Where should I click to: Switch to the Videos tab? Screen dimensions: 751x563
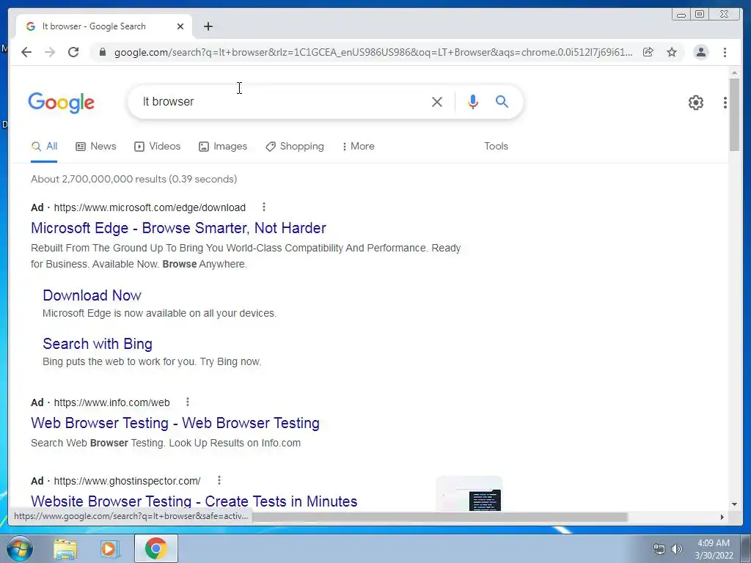click(157, 147)
